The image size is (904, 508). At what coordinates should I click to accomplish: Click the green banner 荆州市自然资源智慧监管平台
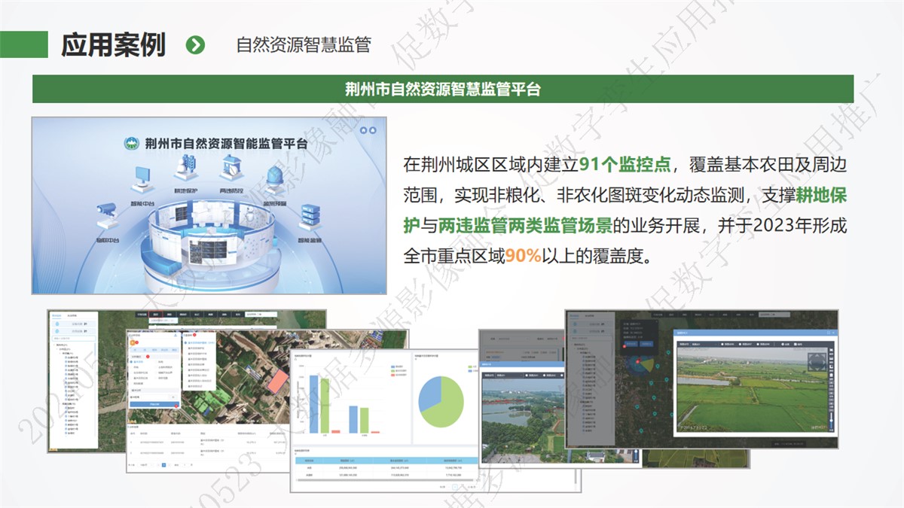[x=443, y=89]
